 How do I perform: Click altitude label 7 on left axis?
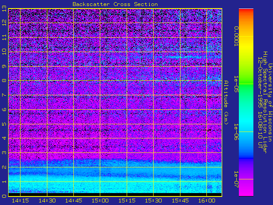point(4,95)
